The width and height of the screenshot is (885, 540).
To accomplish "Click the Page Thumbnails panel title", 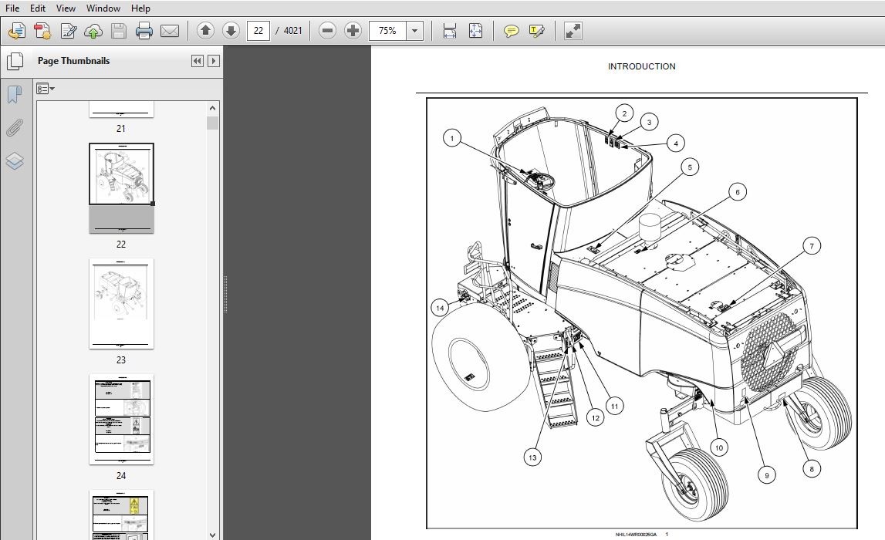I will point(73,61).
